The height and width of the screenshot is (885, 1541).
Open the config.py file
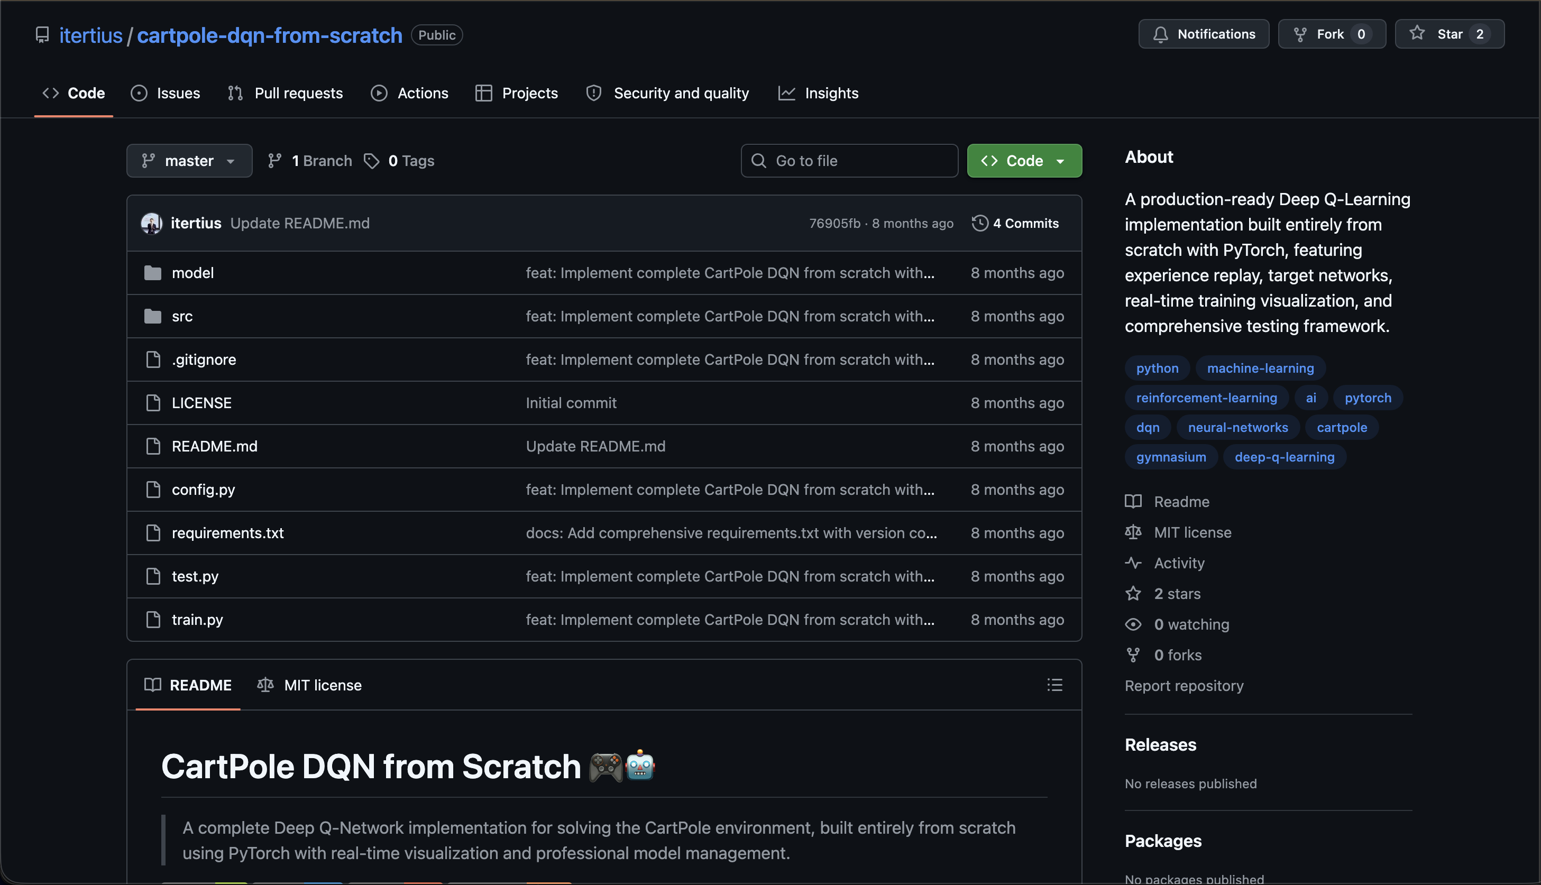click(203, 490)
